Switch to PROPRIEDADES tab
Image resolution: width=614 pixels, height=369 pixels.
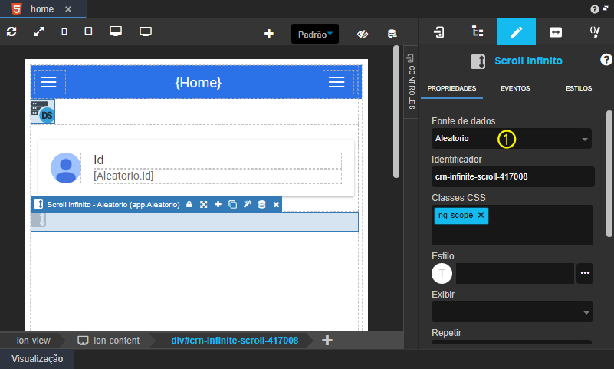[x=451, y=88]
